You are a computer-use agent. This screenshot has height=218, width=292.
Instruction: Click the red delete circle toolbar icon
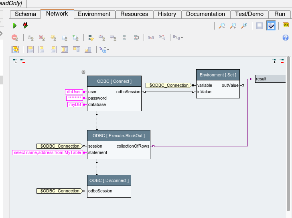coord(15,38)
